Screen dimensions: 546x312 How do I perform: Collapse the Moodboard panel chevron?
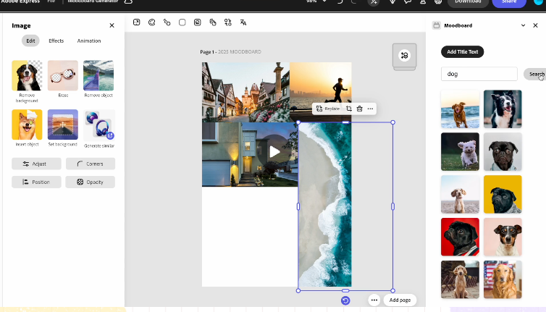coord(523,25)
